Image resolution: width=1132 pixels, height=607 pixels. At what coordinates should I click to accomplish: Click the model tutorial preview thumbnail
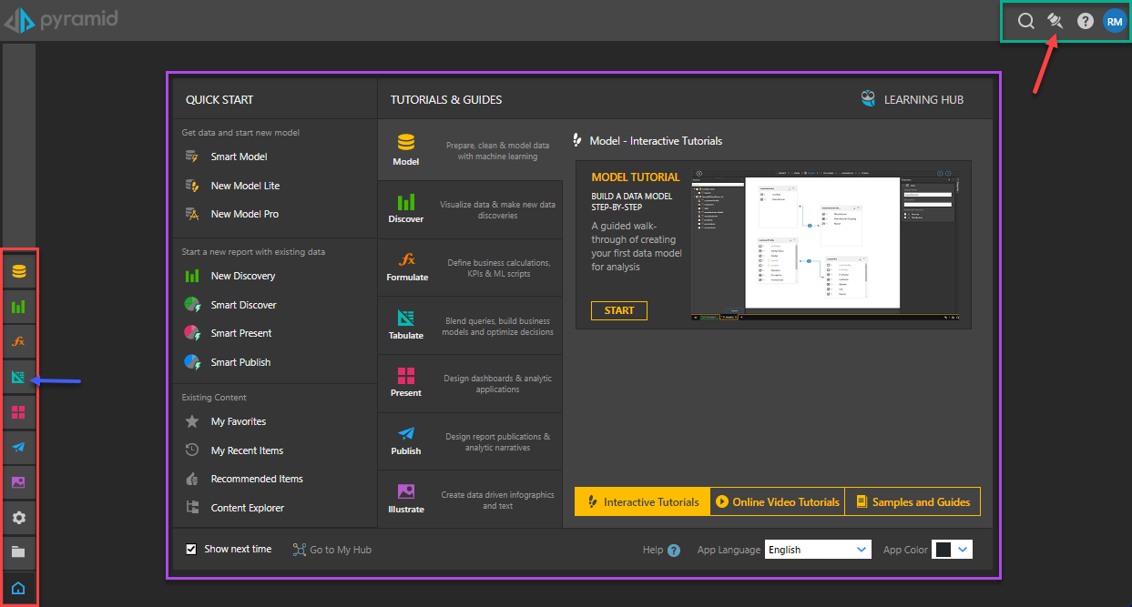[x=826, y=244]
